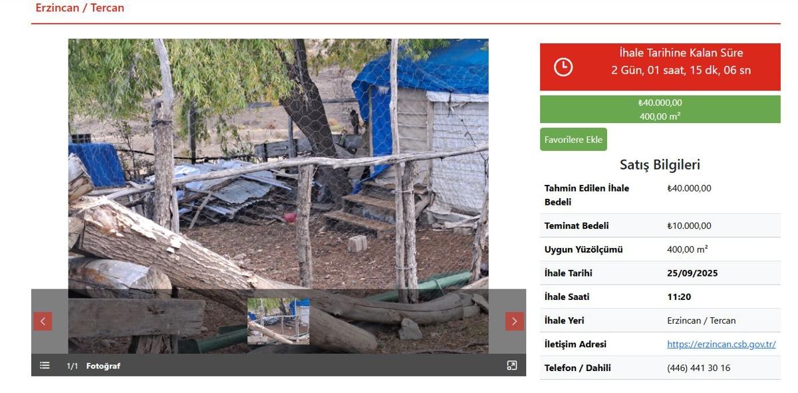The width and height of the screenshot is (798, 393).
Task: Click the clock icon in the countdown banner
Action: (x=563, y=66)
